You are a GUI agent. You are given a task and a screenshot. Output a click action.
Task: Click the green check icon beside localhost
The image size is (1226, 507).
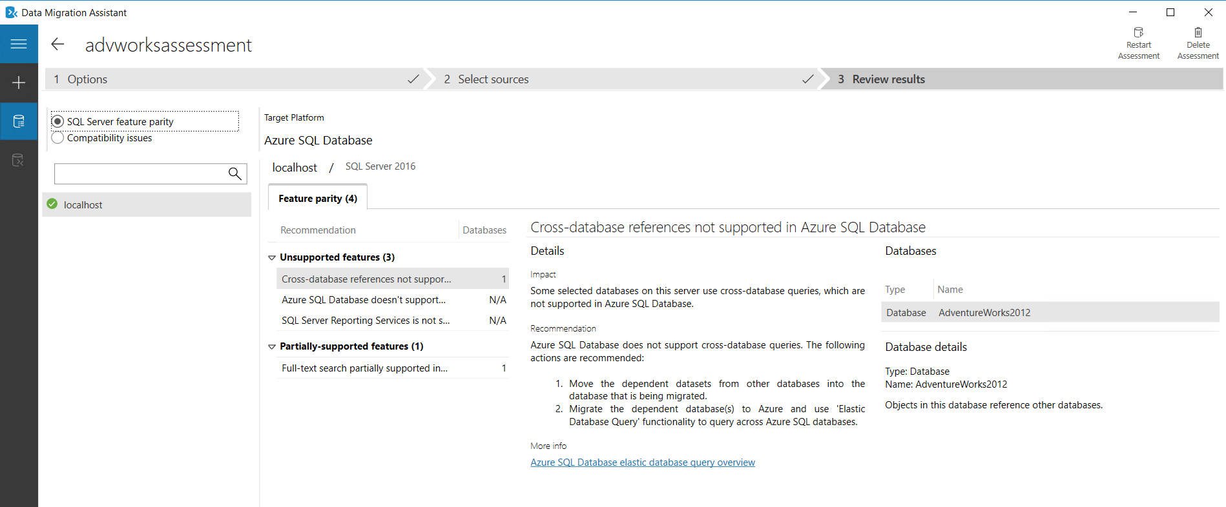click(52, 204)
